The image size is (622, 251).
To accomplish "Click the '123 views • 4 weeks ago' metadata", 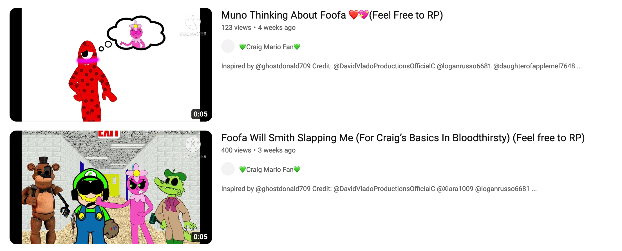I will coord(258,28).
